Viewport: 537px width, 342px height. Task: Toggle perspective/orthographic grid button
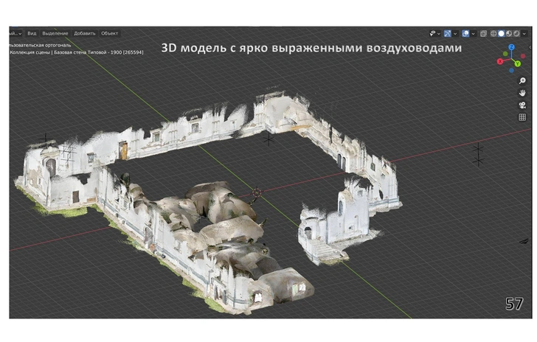pyautogui.click(x=522, y=117)
